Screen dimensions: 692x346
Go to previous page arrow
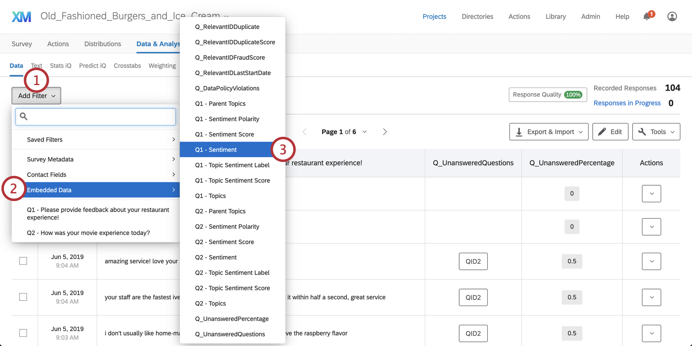pos(304,132)
